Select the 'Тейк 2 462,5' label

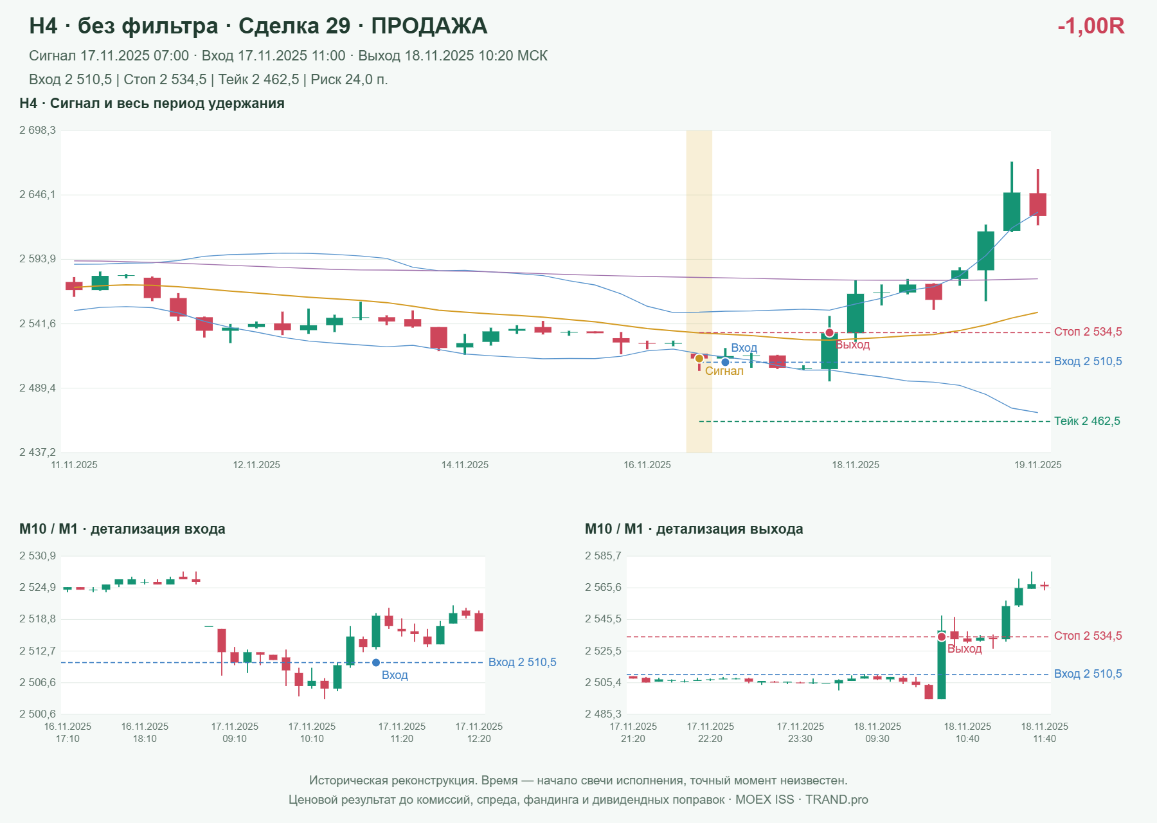pyautogui.click(x=1087, y=421)
